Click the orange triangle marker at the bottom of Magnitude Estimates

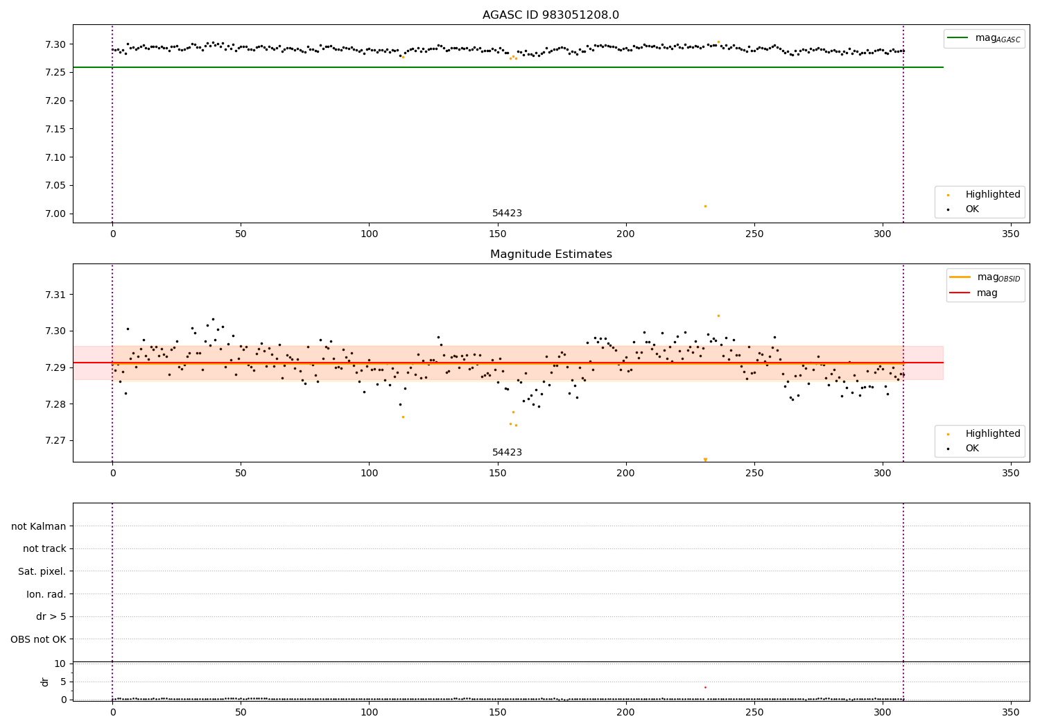[x=705, y=460]
